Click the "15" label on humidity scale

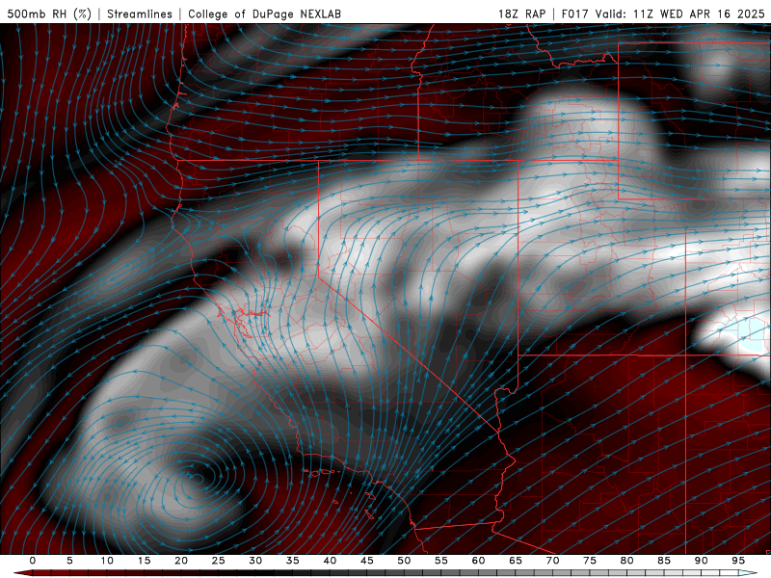coord(144,561)
